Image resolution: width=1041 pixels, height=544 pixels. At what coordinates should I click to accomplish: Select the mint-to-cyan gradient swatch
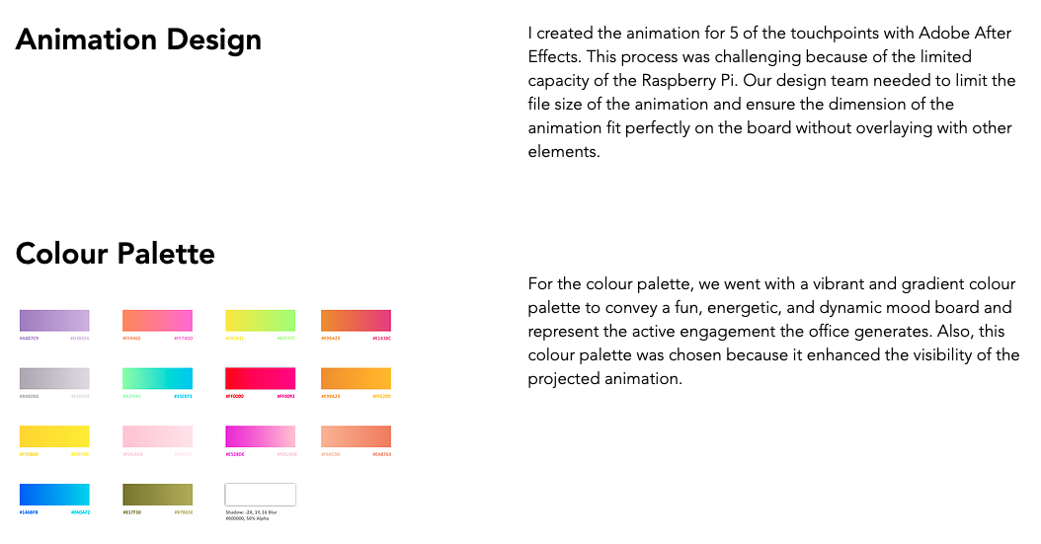(x=157, y=378)
